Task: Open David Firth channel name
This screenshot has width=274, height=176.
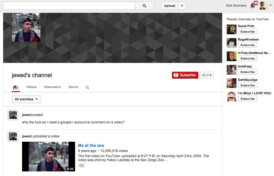Action: tap(246, 26)
